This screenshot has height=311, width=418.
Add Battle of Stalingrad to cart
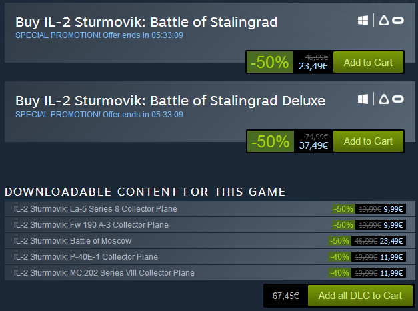coord(368,63)
